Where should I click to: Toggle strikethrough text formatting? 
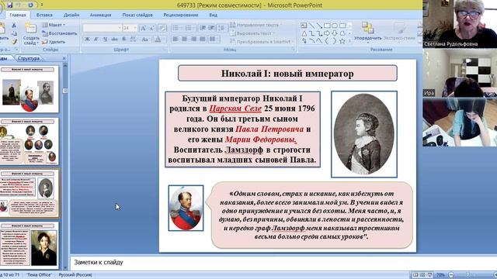pos(114,40)
